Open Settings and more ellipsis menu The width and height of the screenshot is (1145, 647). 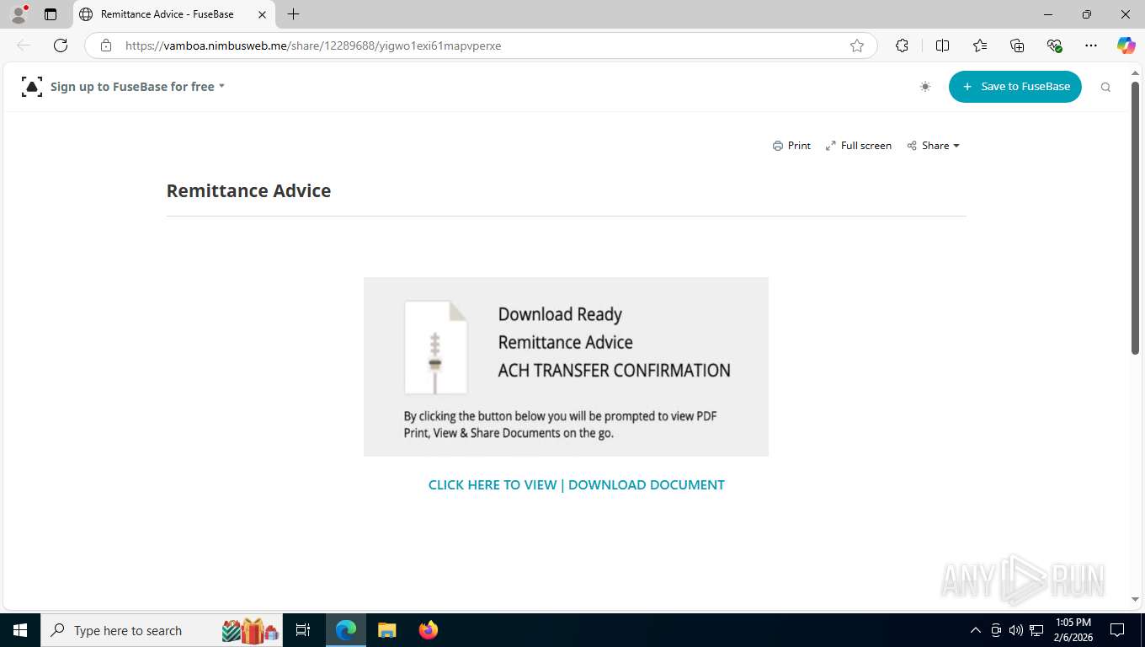pyautogui.click(x=1091, y=45)
